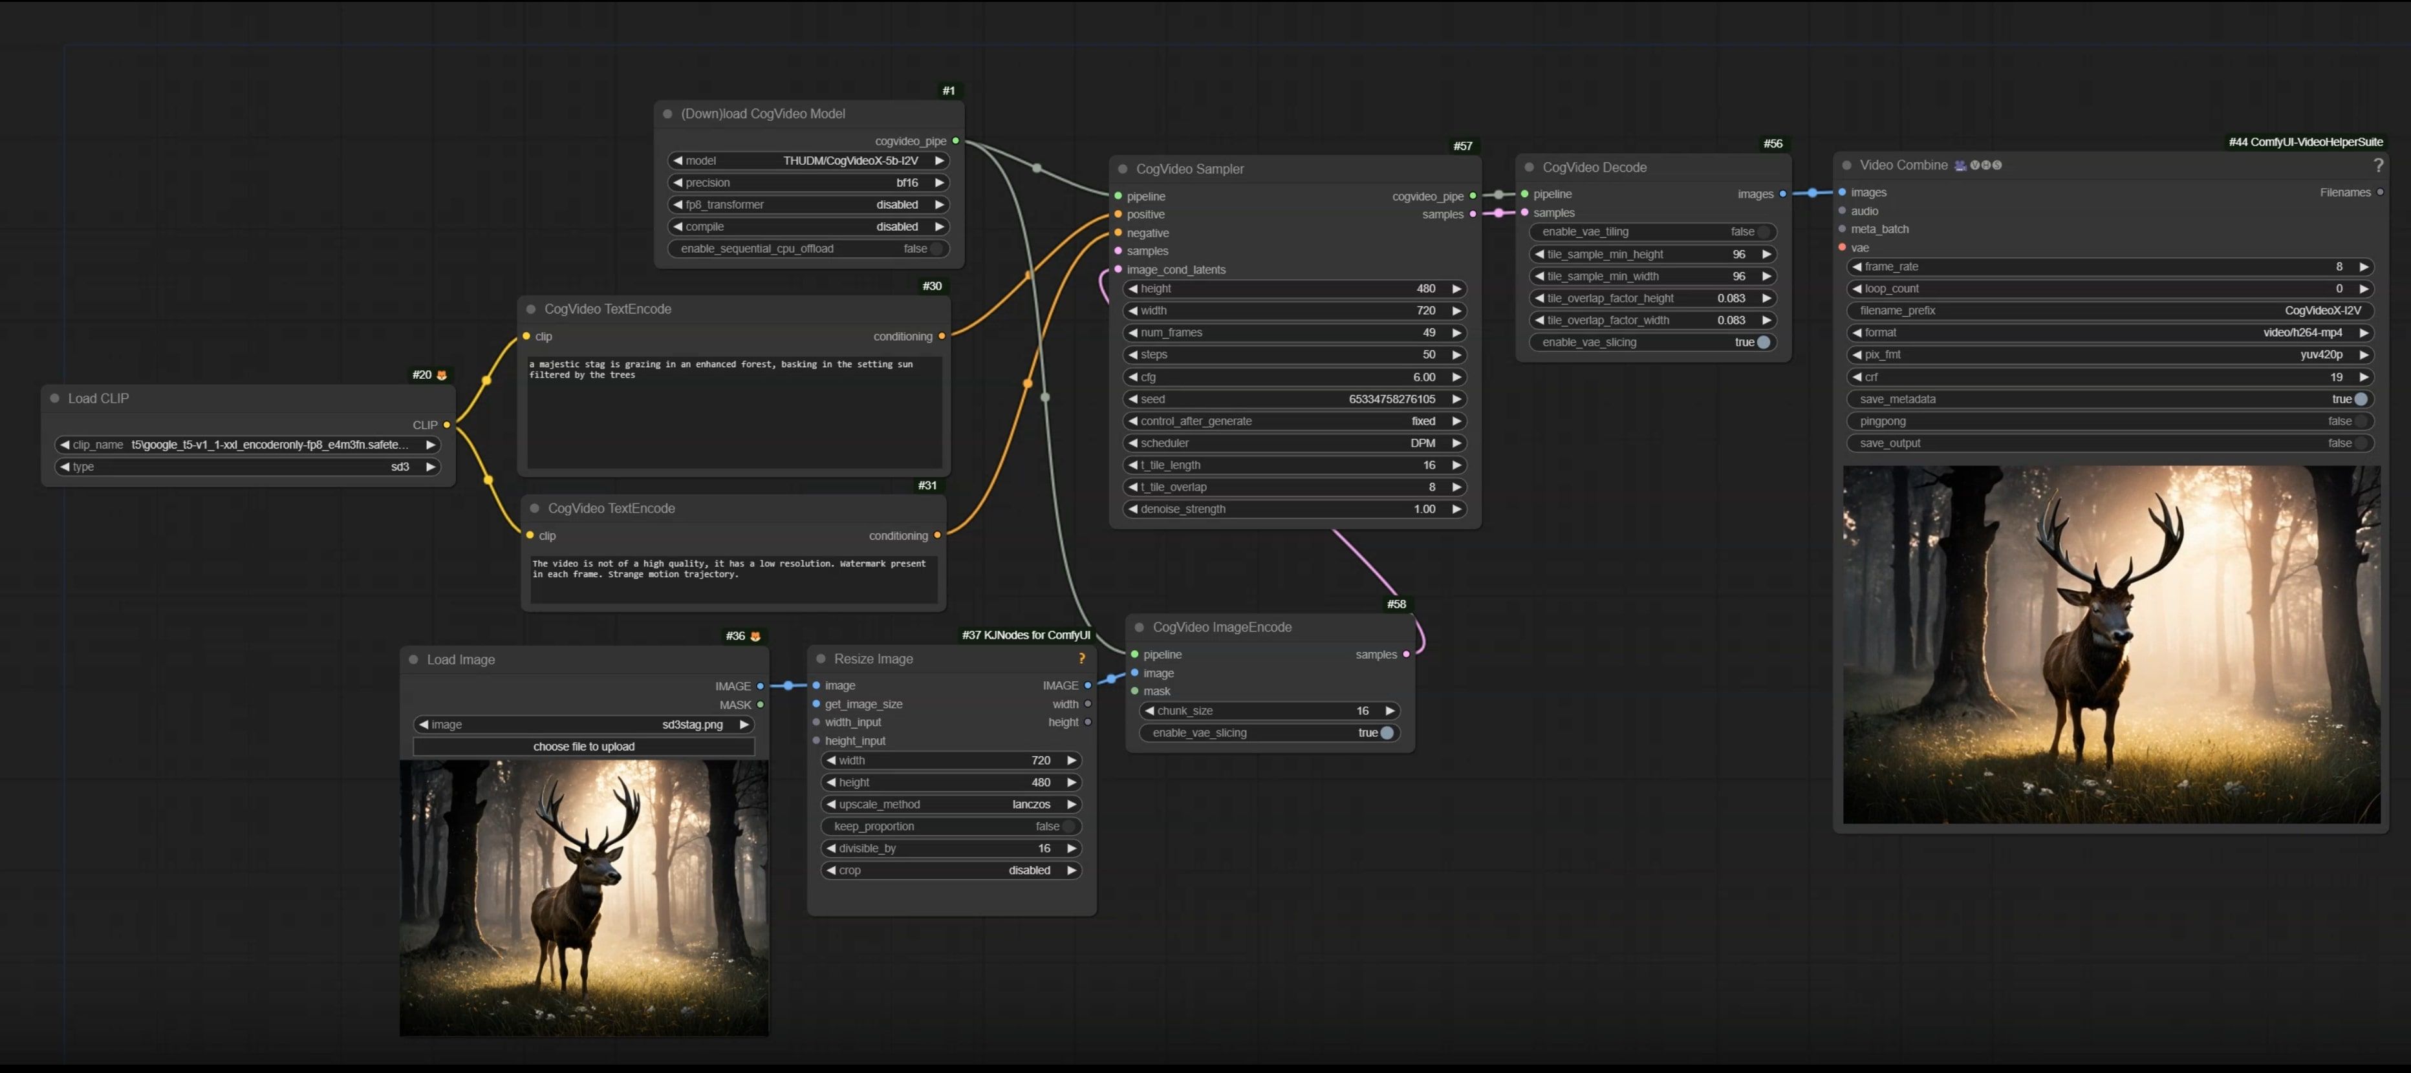Open the fp8_transformer dropdown
This screenshot has width=2411, height=1073.
[x=808, y=205]
